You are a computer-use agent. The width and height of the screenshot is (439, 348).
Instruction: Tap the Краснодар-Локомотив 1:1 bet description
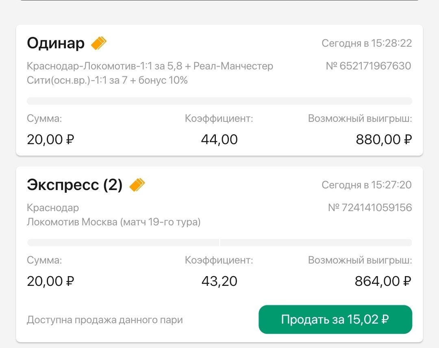pos(150,73)
